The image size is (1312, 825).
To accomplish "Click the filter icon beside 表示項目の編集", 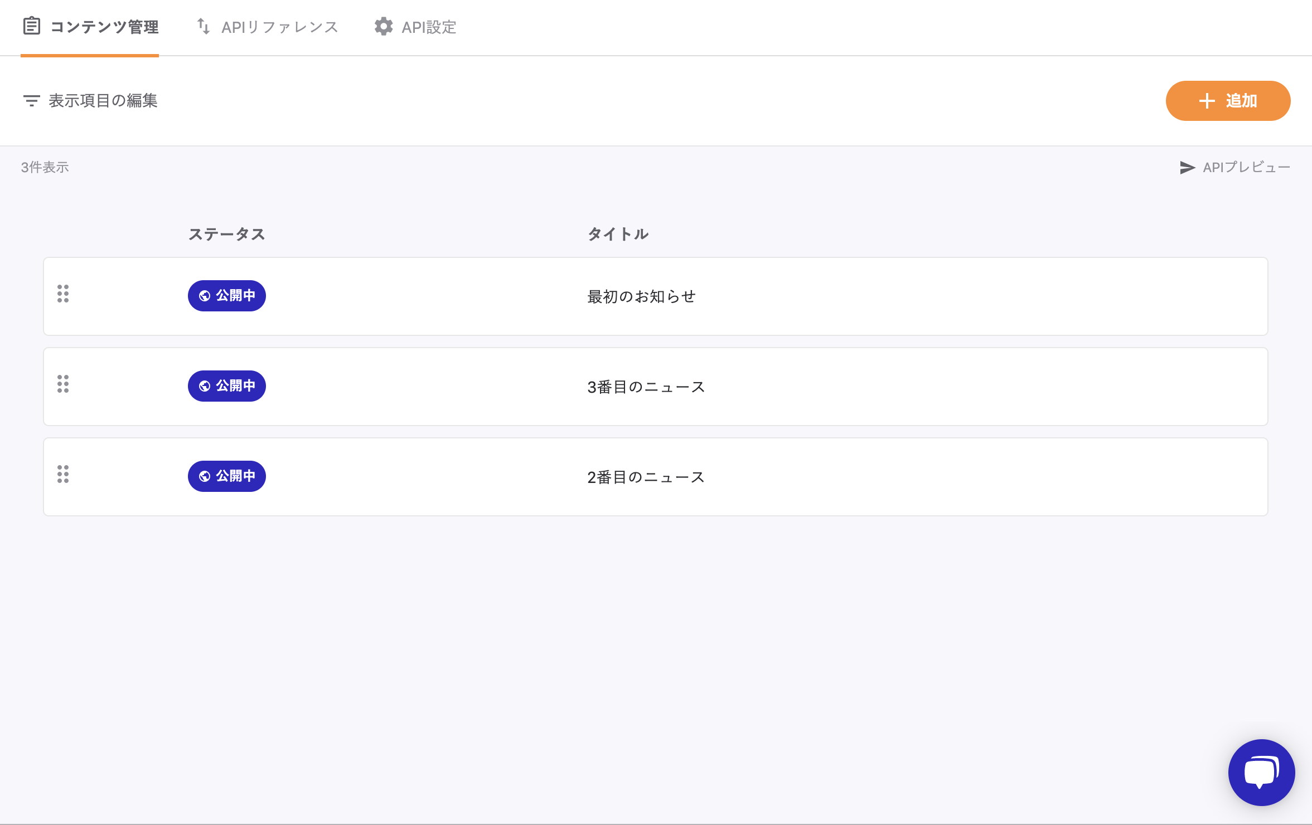I will coord(32,101).
